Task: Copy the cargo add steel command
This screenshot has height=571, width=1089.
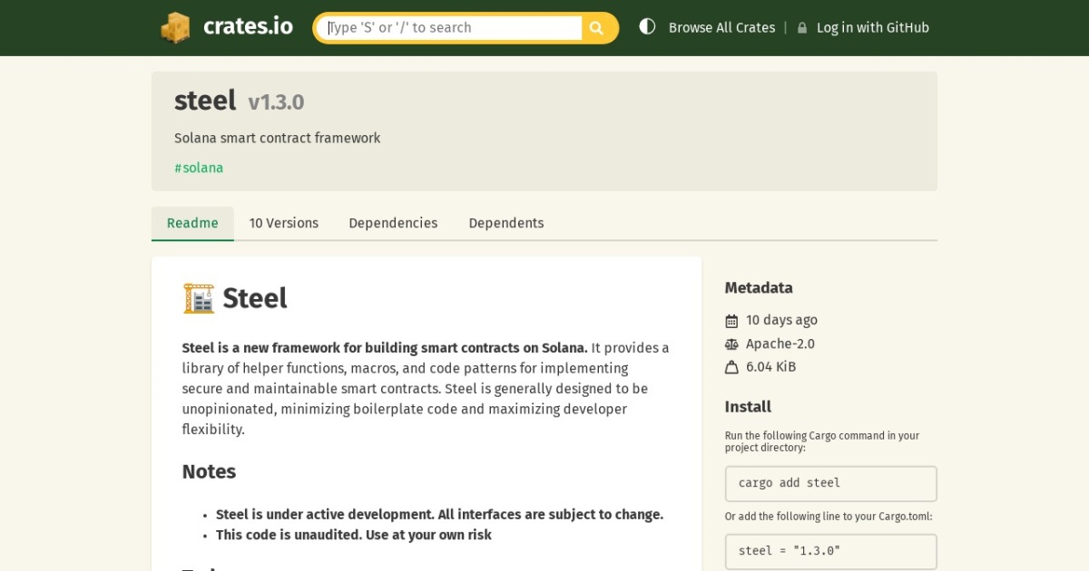Action: click(831, 484)
